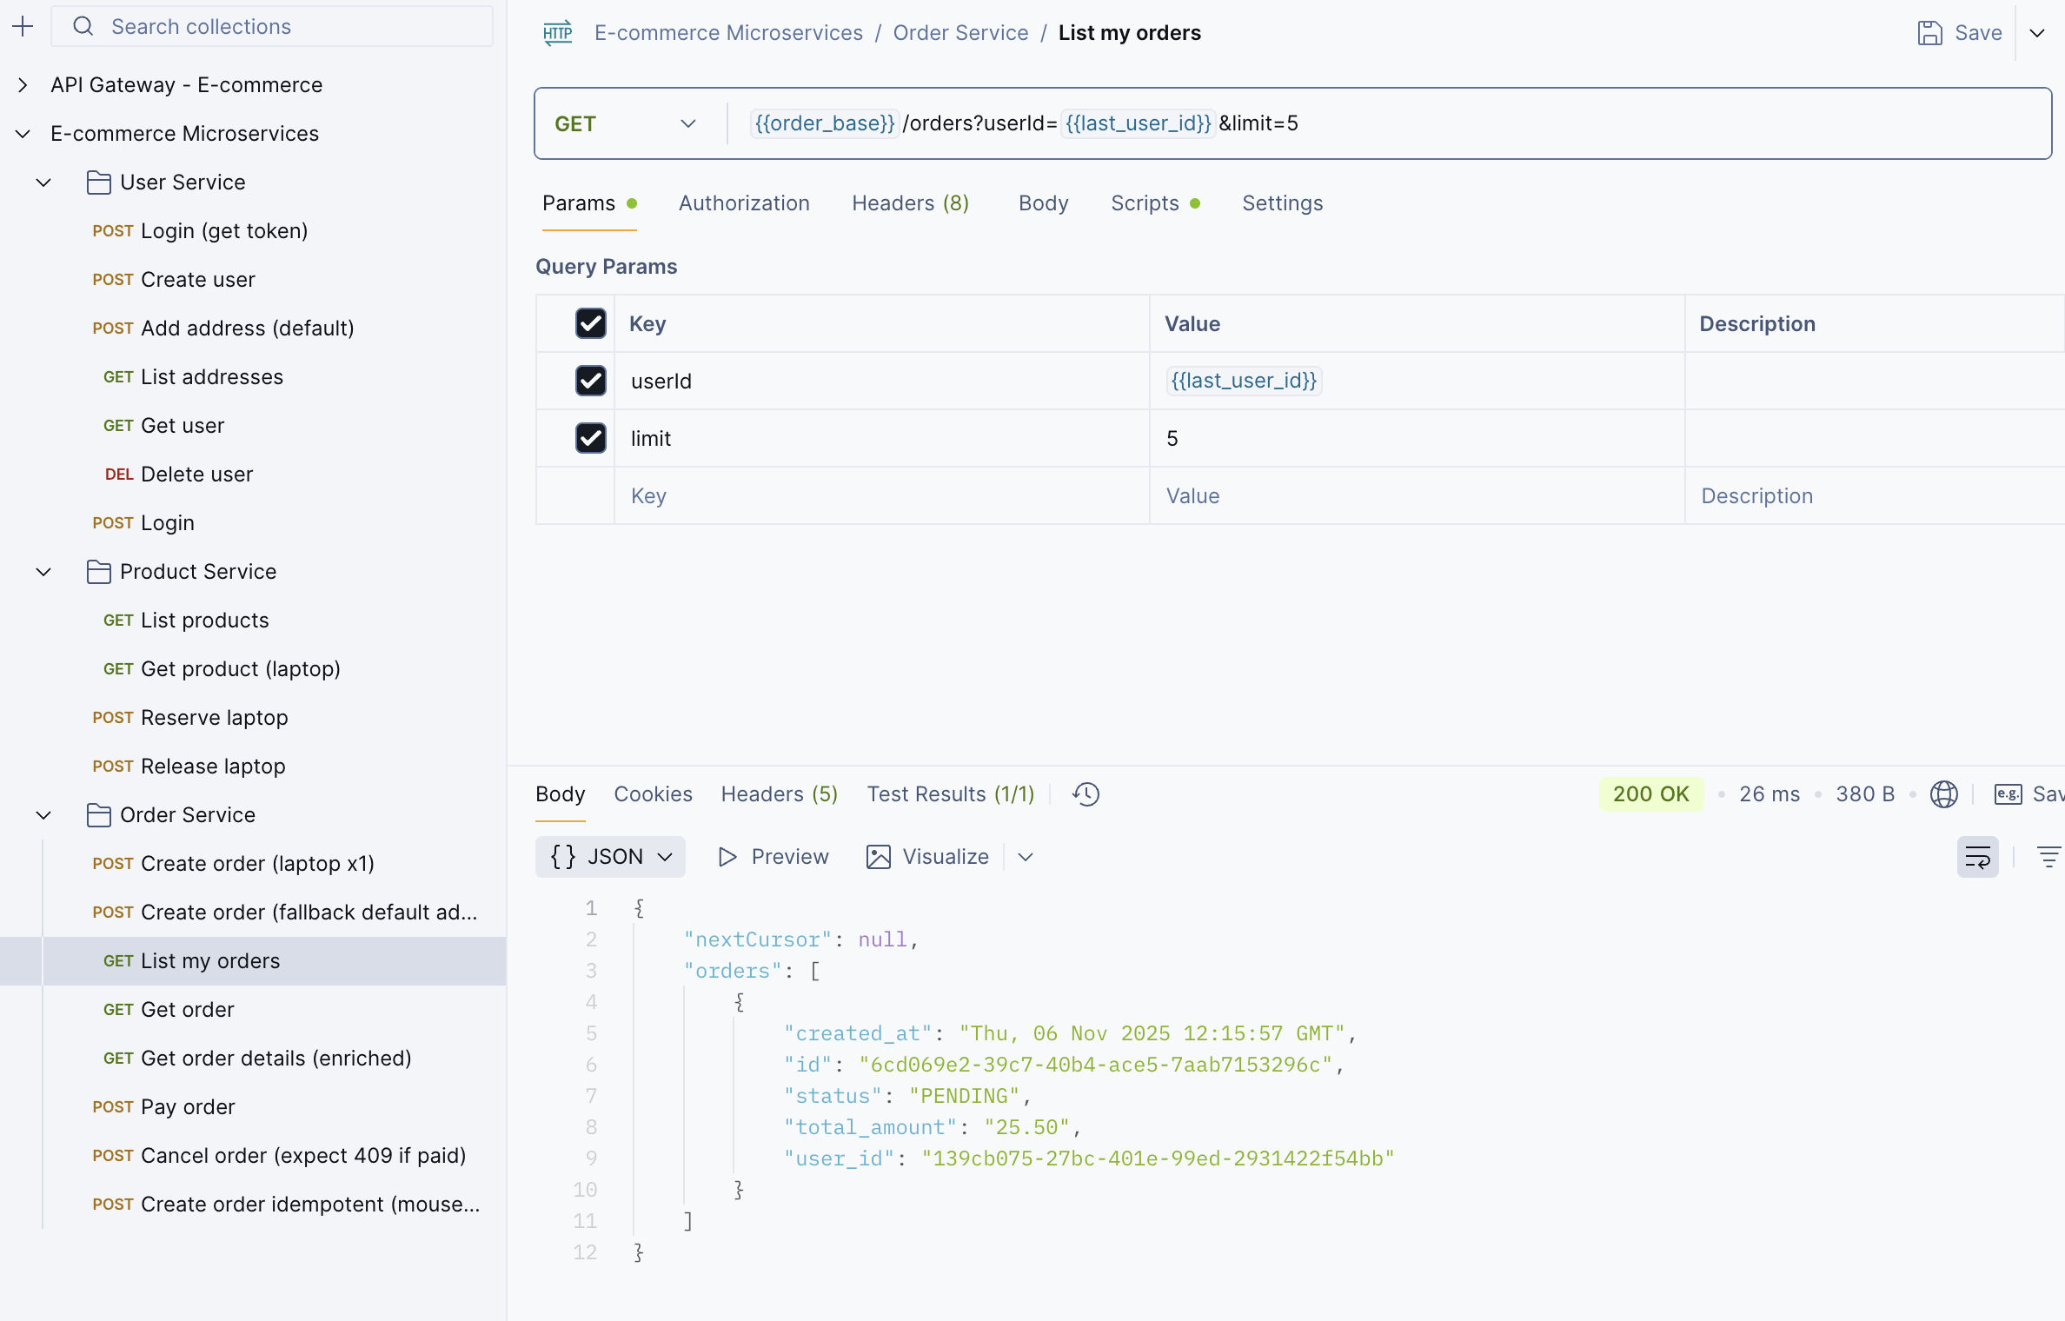Uncheck the userId query parameter
This screenshot has height=1321, width=2065.
[591, 381]
